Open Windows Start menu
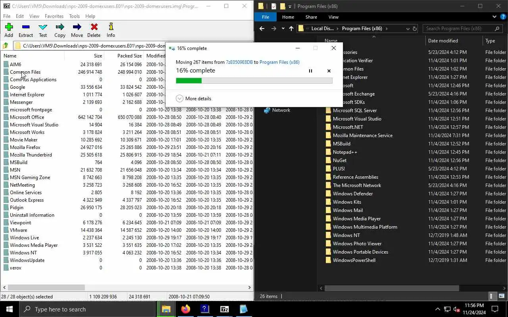 pos(10,309)
